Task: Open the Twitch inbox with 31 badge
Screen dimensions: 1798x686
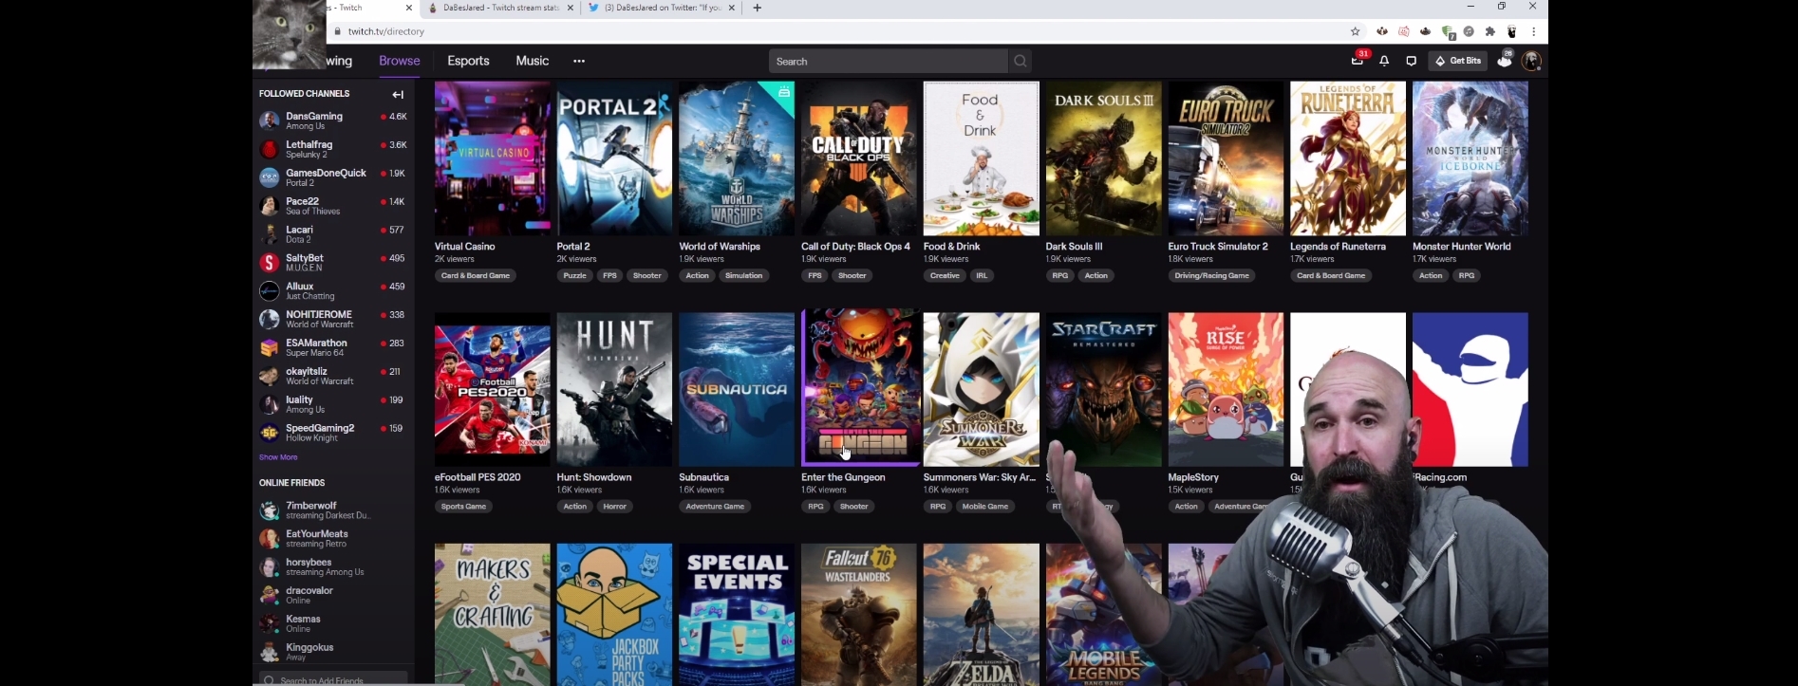Action: (1358, 61)
